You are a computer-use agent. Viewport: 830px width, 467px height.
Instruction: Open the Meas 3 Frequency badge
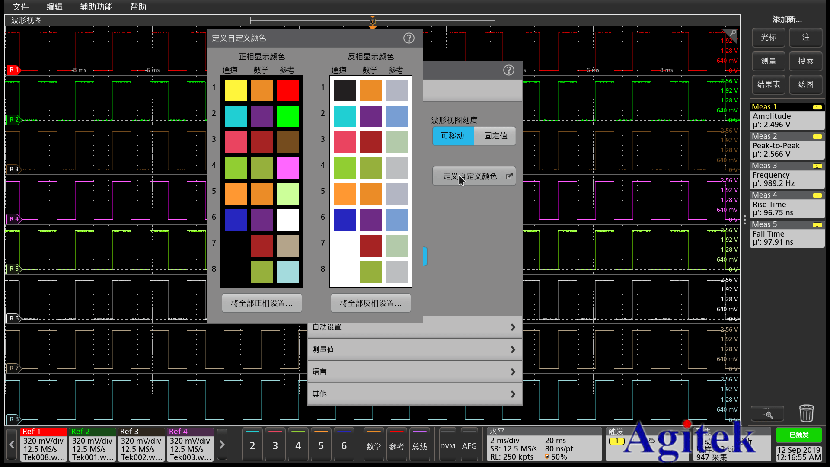(786, 175)
